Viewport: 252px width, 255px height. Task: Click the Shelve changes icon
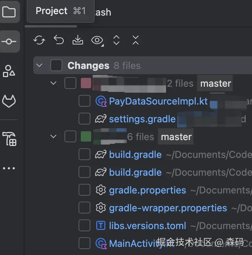tap(78, 40)
